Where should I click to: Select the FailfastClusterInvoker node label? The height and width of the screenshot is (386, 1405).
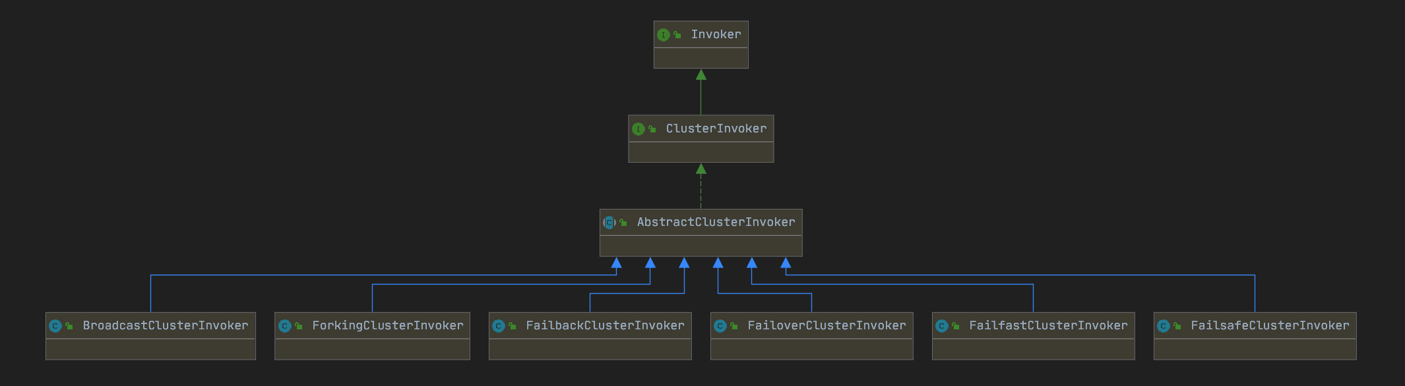click(x=1048, y=325)
